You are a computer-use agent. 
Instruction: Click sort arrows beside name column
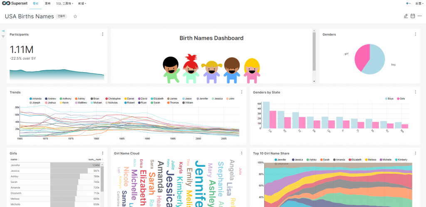pos(19,160)
